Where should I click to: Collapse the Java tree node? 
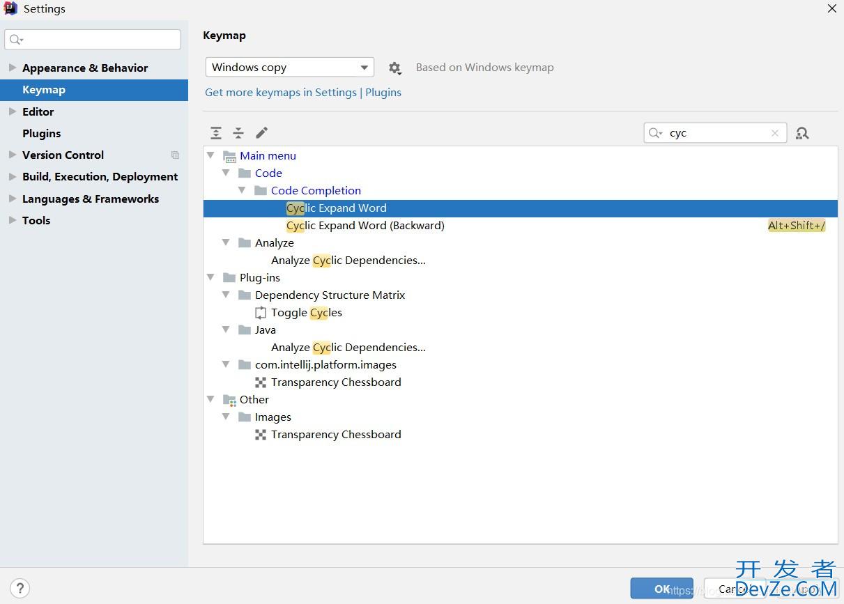[x=226, y=330]
